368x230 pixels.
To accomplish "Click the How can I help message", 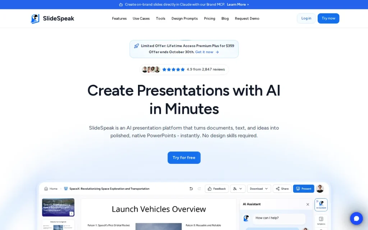I will (279, 218).
